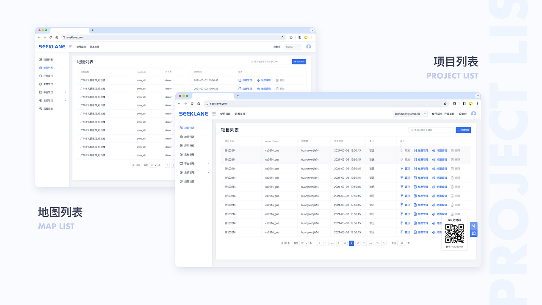542x305 pixels.
Task: Open extensions puzzle icon in front window
Action: 455,103
